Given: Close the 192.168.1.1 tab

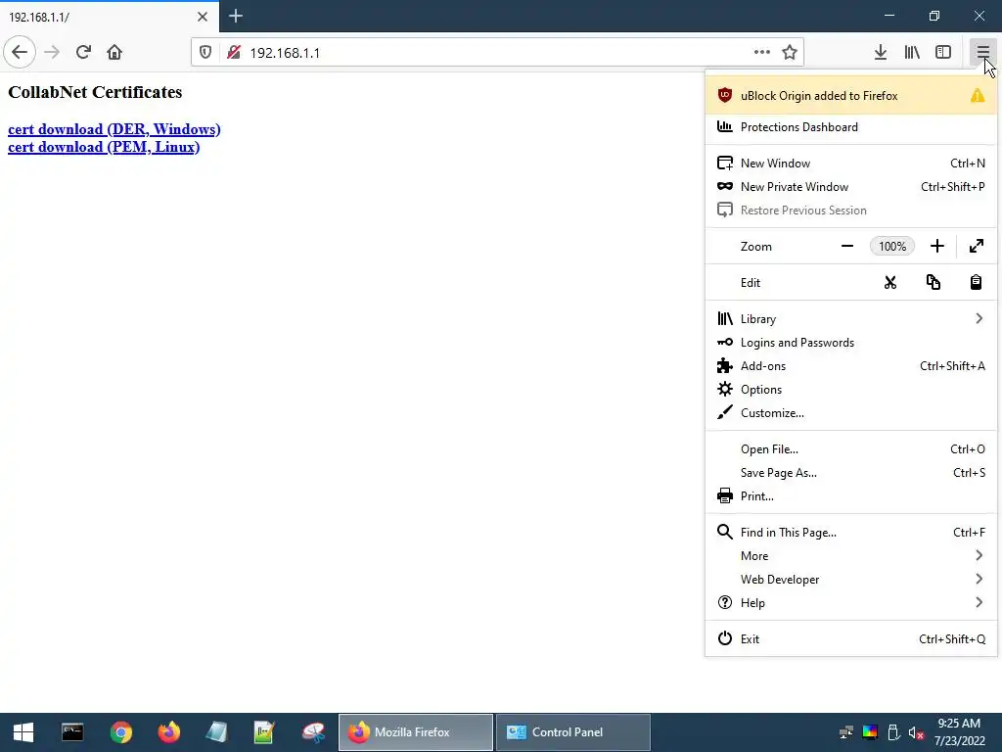Looking at the screenshot, I should click(x=202, y=17).
